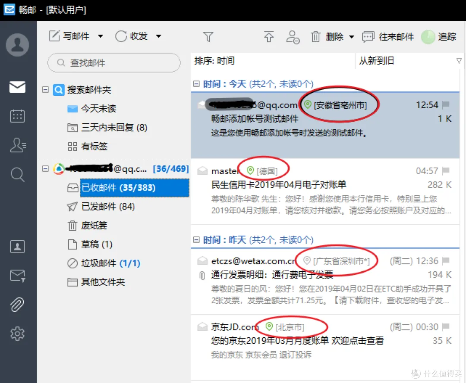Click the funnel filter icon in the toolbar
This screenshot has height=383, width=466.
point(208,37)
